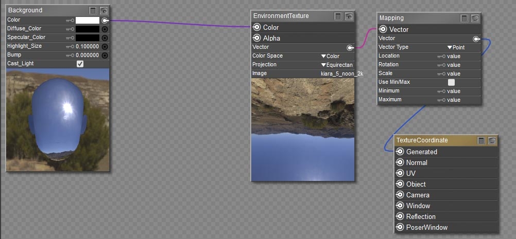Open the Vector Type Point dropdown

pos(456,48)
